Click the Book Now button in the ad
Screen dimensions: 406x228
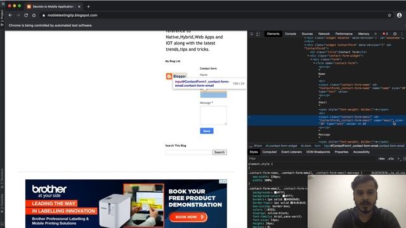click(x=188, y=217)
